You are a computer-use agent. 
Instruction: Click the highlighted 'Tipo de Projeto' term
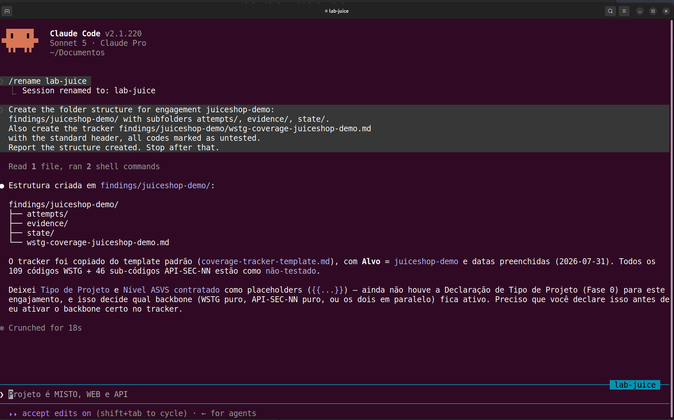pos(75,290)
